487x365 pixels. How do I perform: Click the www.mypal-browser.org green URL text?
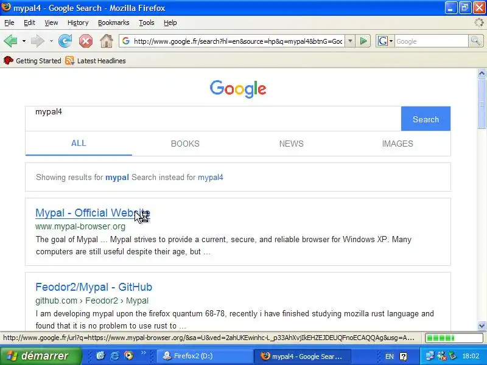tap(80, 226)
